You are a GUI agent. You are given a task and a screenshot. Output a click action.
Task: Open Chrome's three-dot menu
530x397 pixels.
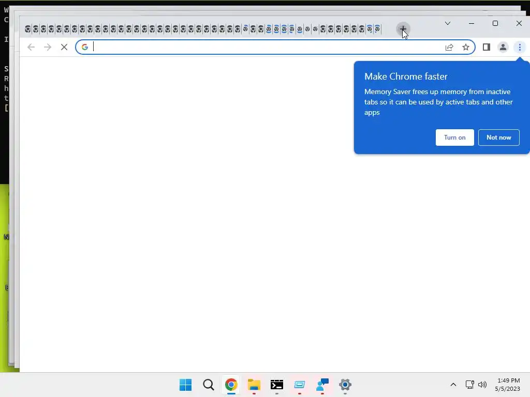coord(520,47)
